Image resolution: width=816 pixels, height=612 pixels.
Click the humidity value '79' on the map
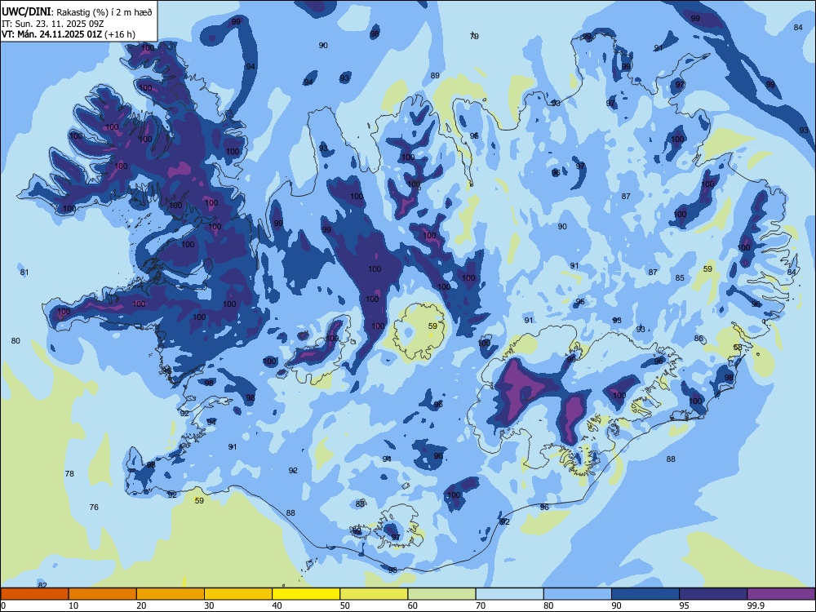[x=474, y=36]
